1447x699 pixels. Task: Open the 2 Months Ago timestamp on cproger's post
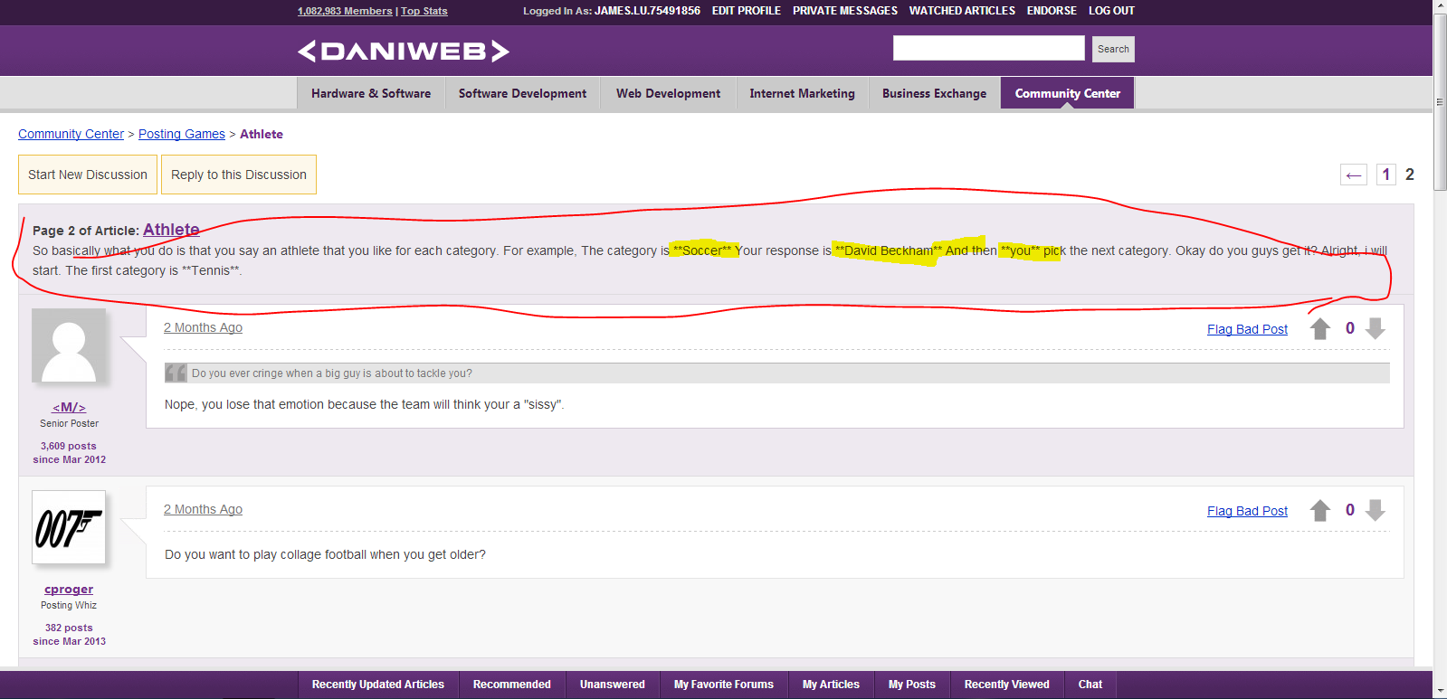tap(203, 509)
